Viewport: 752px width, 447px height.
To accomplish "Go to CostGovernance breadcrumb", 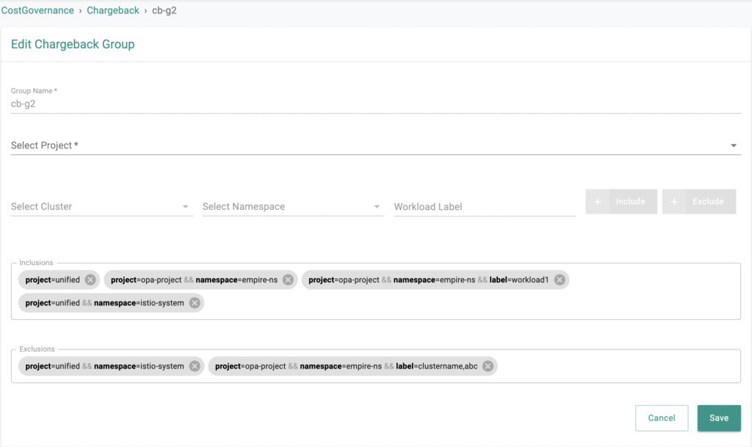I will [x=37, y=11].
